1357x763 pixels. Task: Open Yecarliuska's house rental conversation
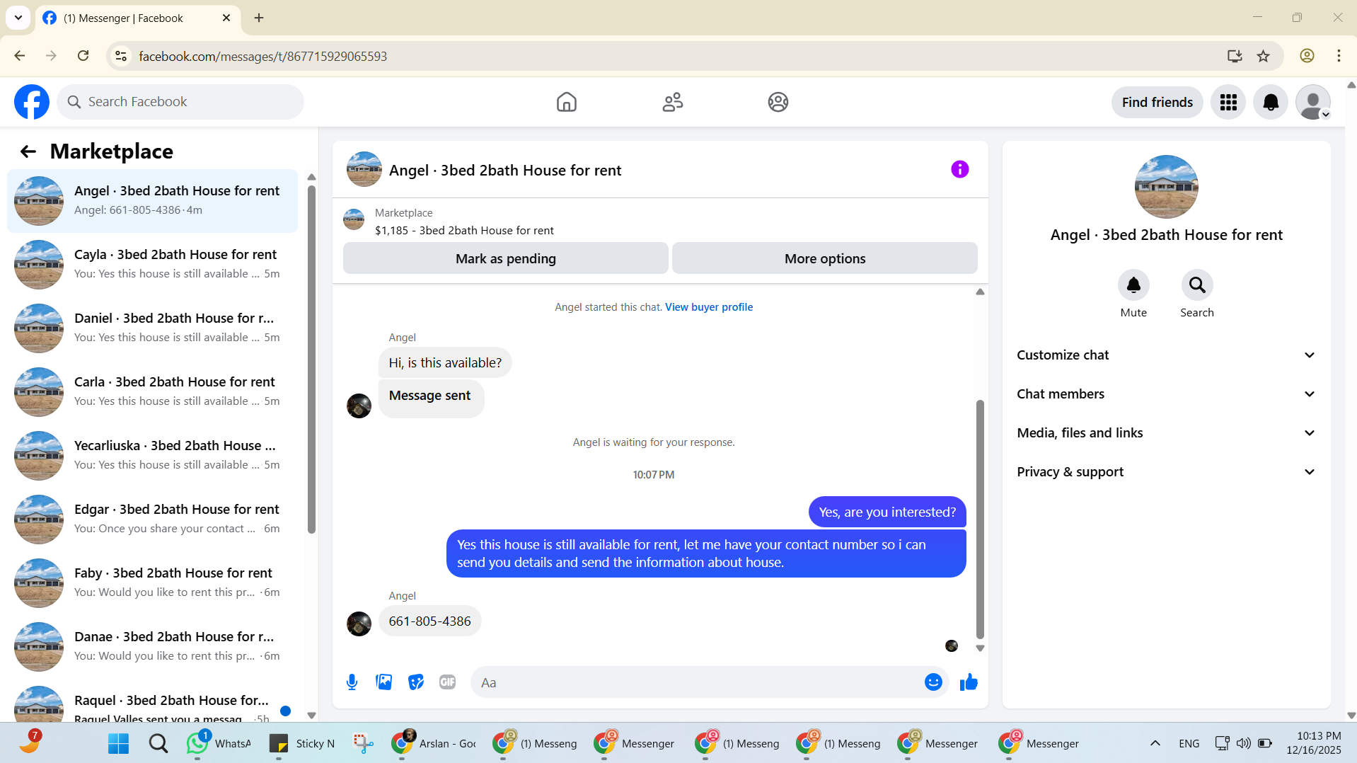152,455
